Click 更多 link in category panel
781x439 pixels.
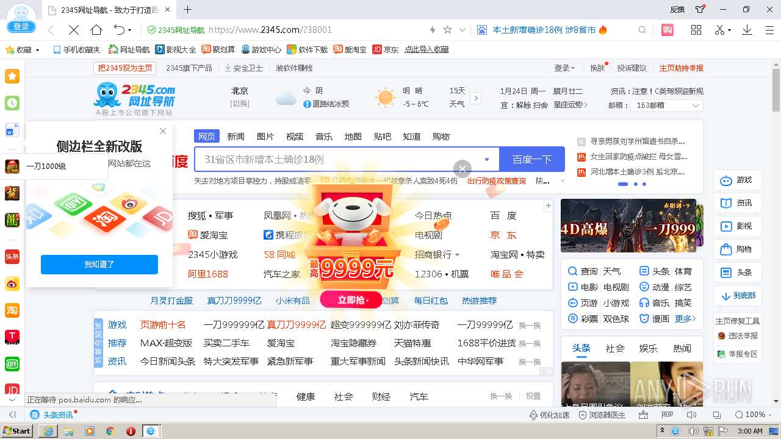[685, 319]
